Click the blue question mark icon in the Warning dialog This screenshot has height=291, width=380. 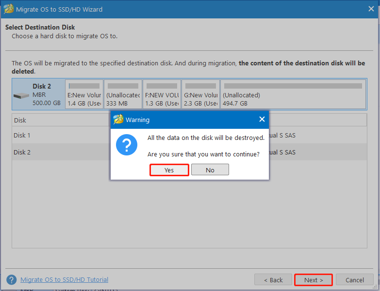(x=127, y=145)
